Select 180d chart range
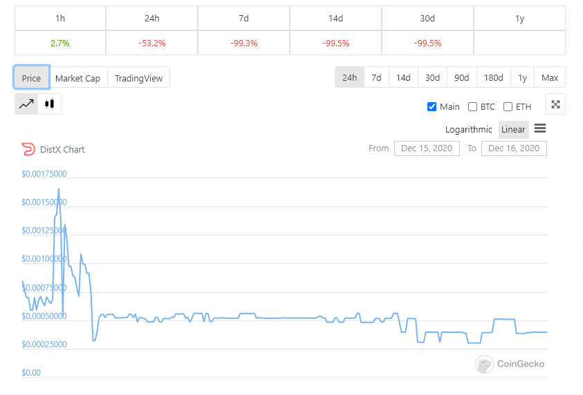This screenshot has height=395, width=583. [x=493, y=77]
